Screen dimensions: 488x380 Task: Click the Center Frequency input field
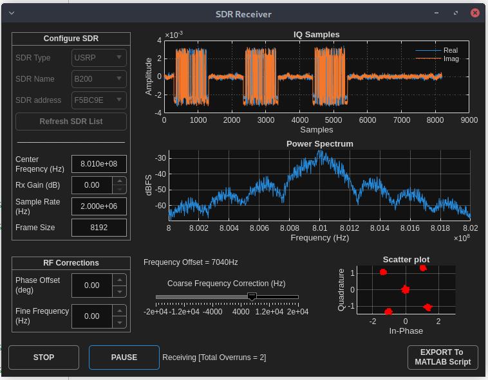coord(99,164)
